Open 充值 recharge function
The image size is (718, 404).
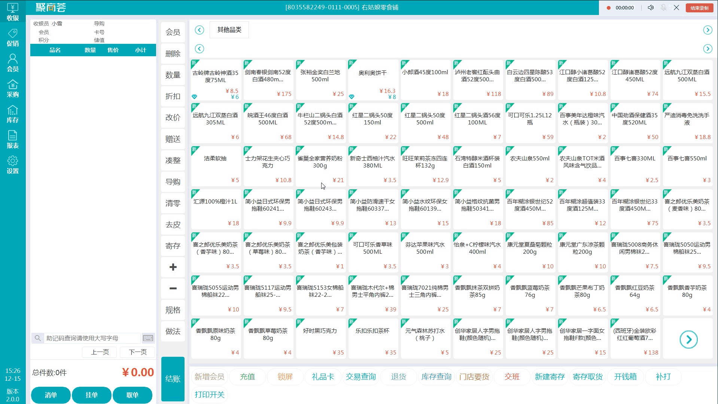click(247, 377)
